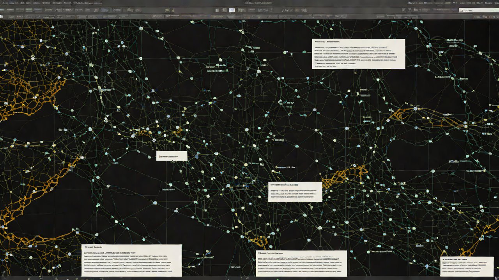This screenshot has height=280, width=499.
Task: Select the mid-sized annotation box beside the yellow cluster
Action: click(x=295, y=192)
